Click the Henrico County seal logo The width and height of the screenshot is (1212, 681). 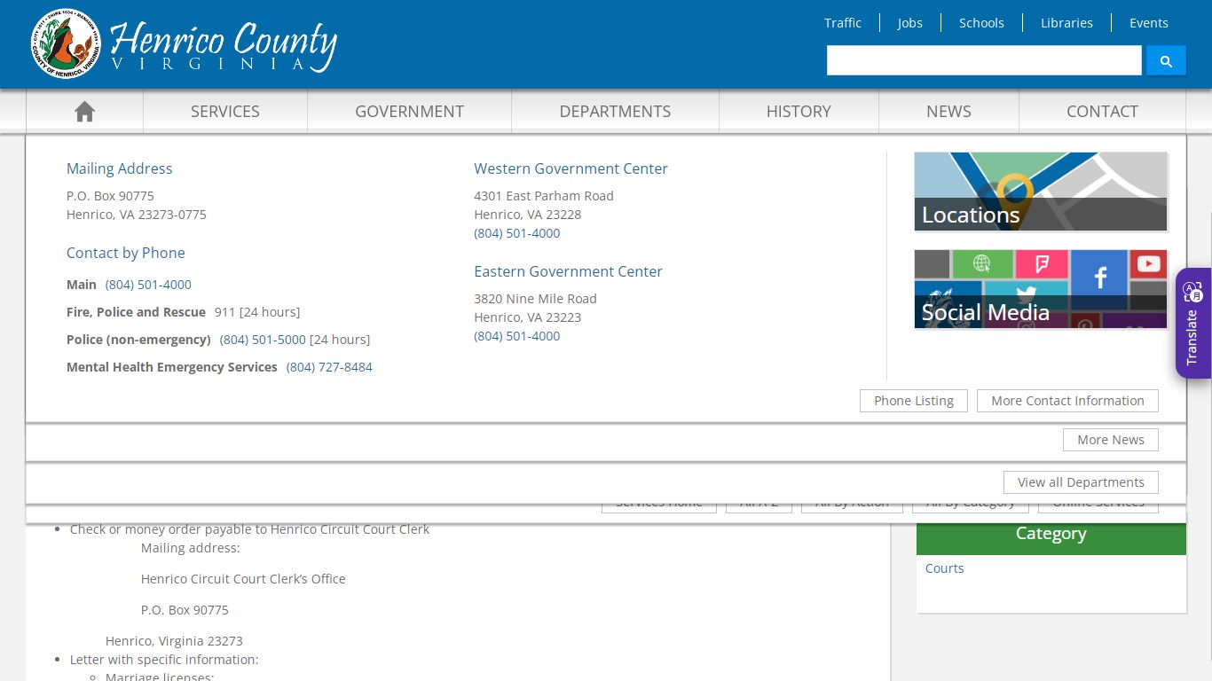tap(66, 43)
